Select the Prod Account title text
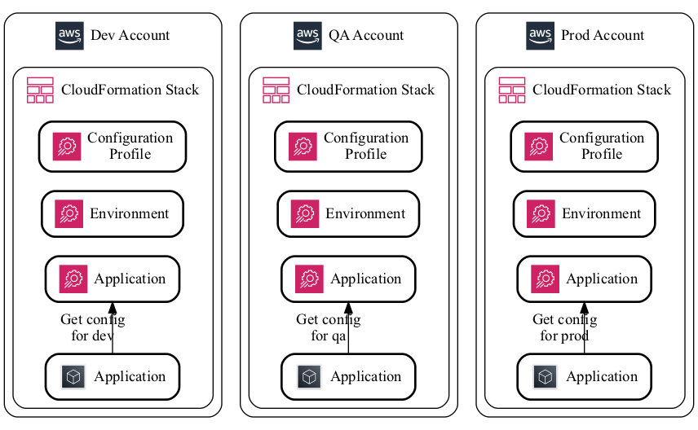 click(603, 36)
